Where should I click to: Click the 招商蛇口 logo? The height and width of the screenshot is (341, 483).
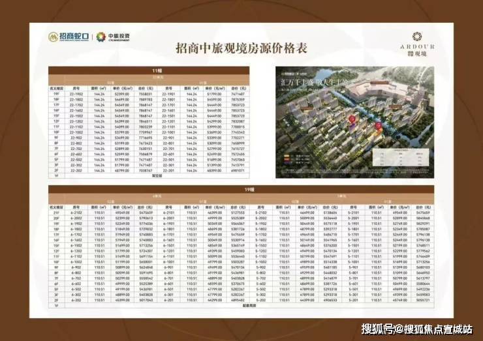[65, 37]
